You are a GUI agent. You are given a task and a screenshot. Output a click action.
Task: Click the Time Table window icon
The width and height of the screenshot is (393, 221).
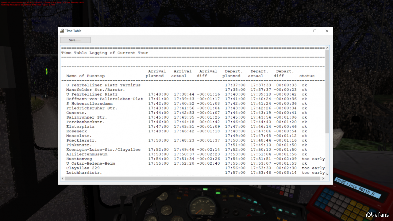click(x=62, y=31)
